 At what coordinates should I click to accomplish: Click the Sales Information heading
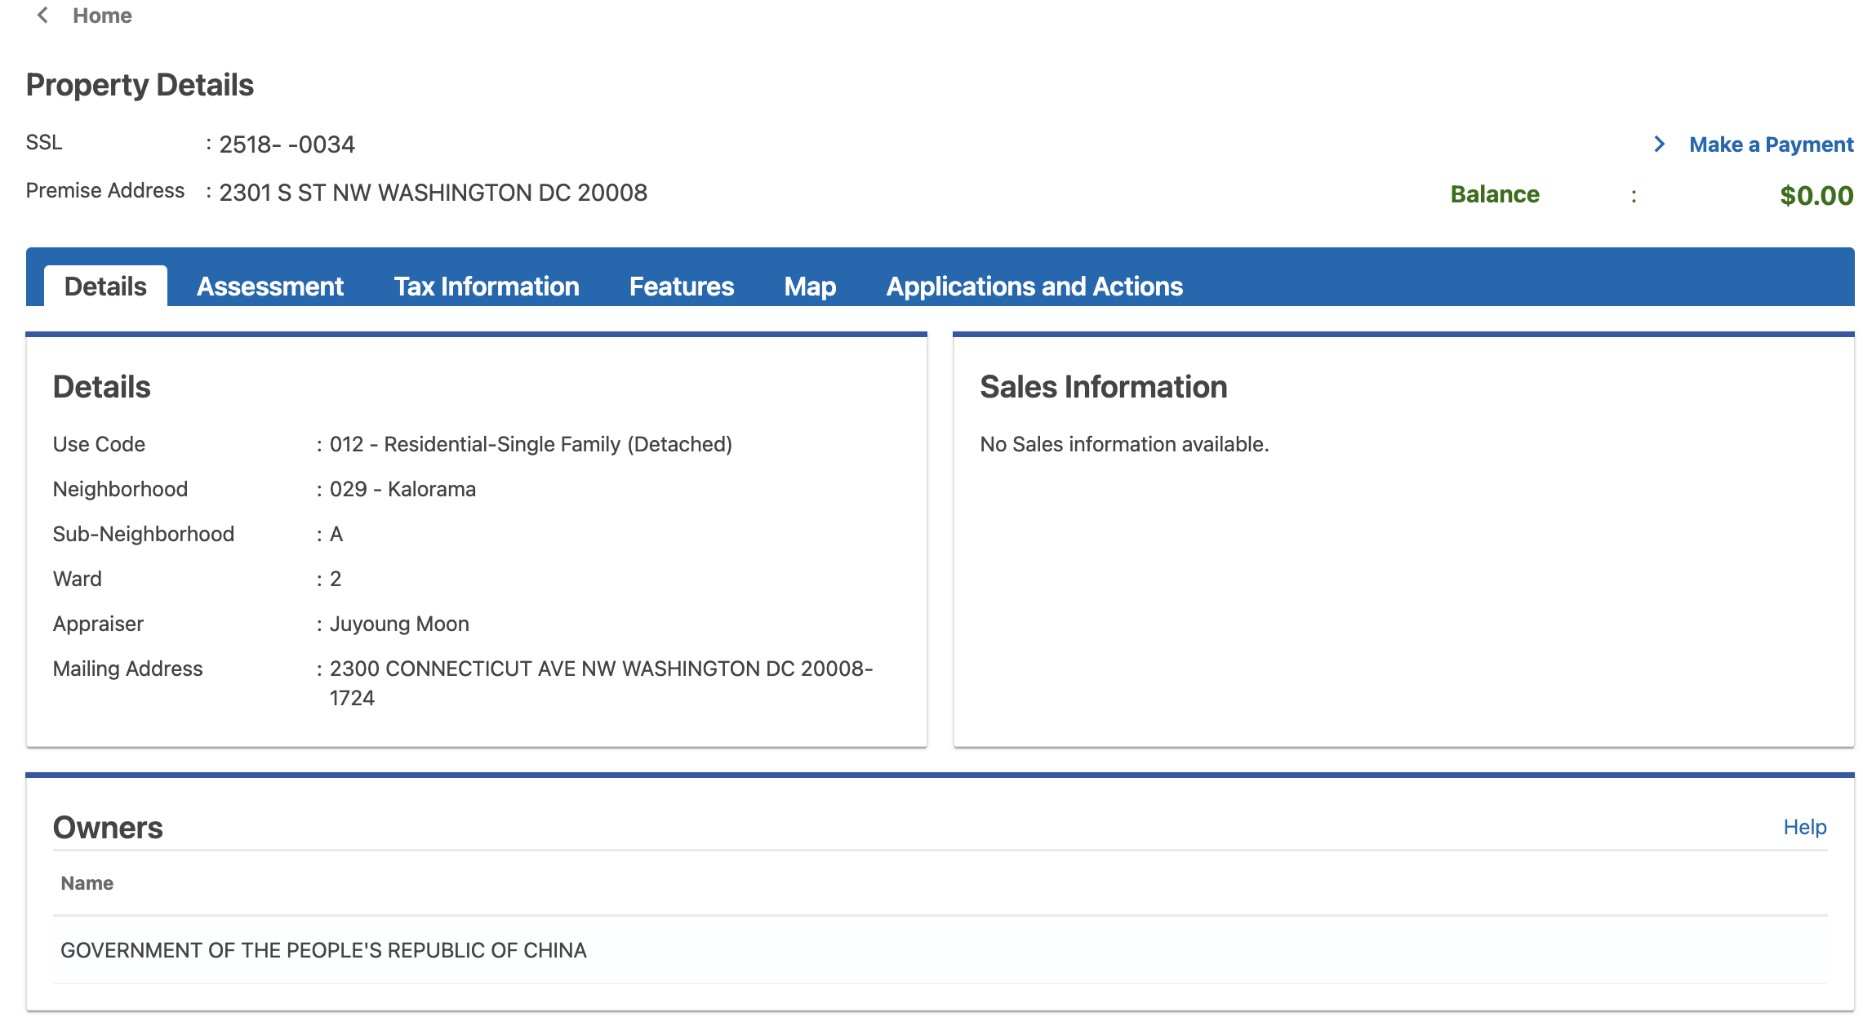[x=1103, y=387]
